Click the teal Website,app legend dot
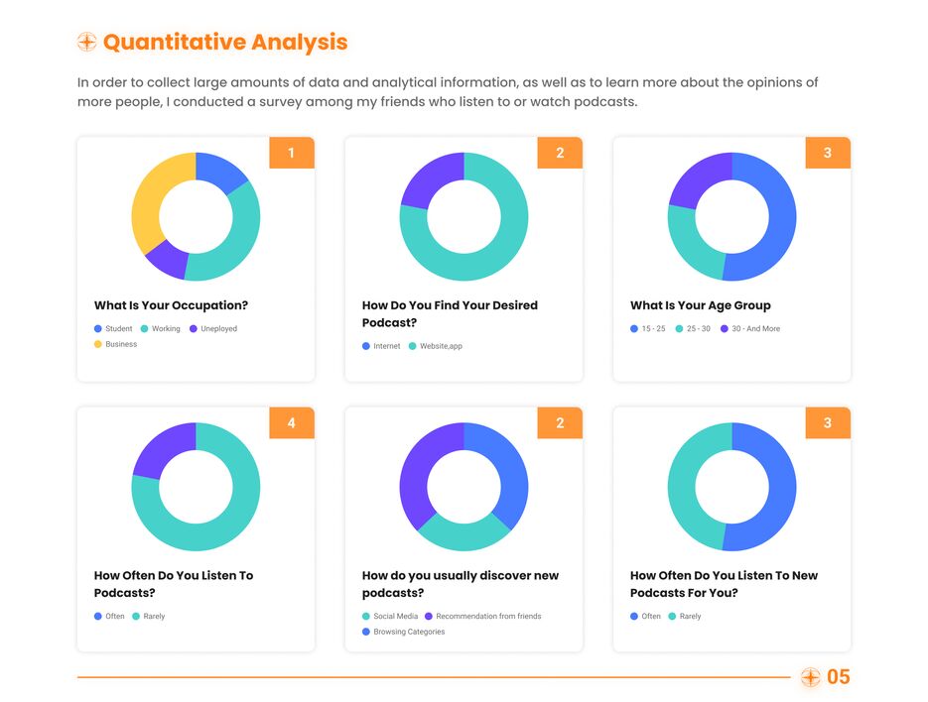Viewport: 928px width, 702px height. [x=413, y=346]
